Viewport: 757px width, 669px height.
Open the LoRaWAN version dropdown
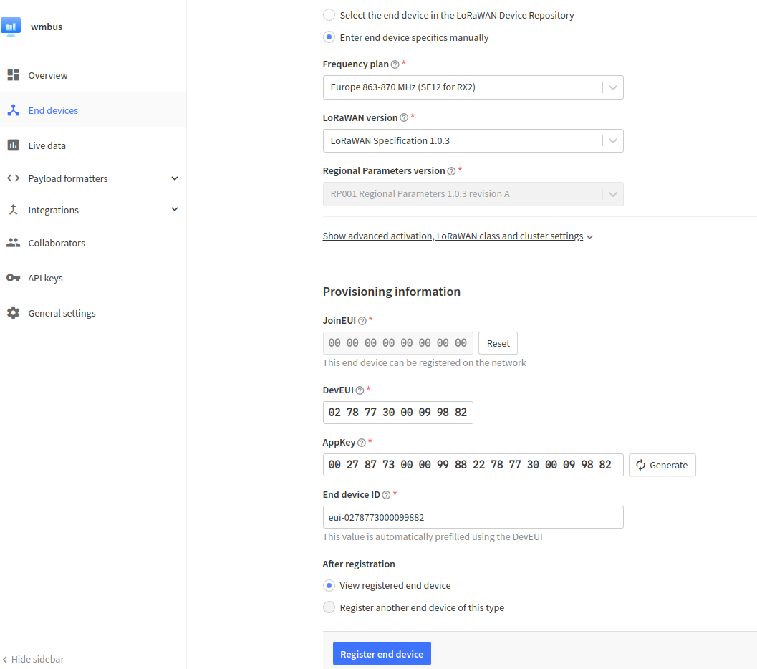click(x=473, y=141)
